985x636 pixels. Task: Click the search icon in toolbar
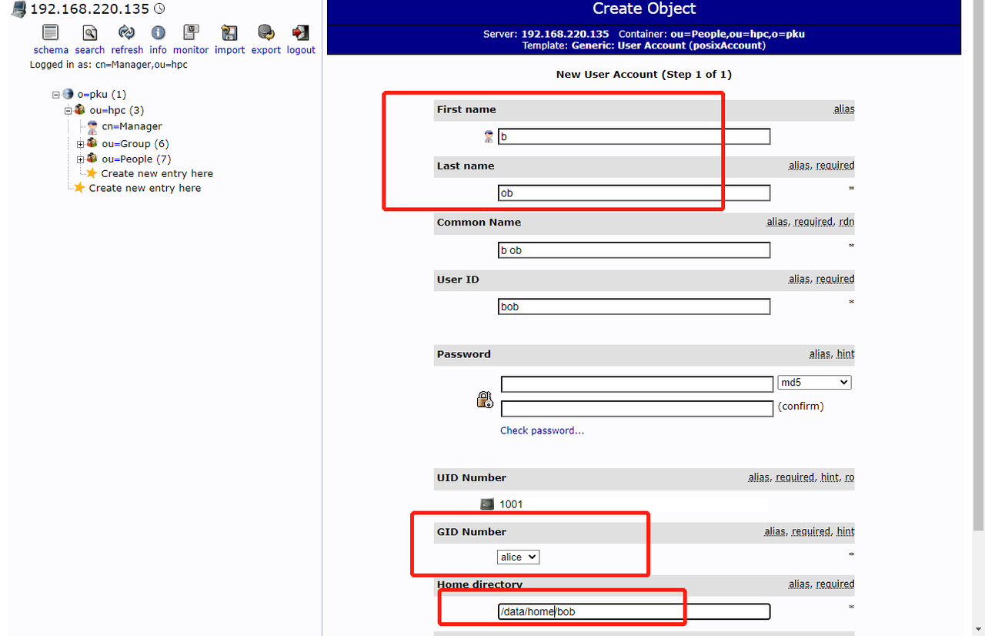coord(90,33)
